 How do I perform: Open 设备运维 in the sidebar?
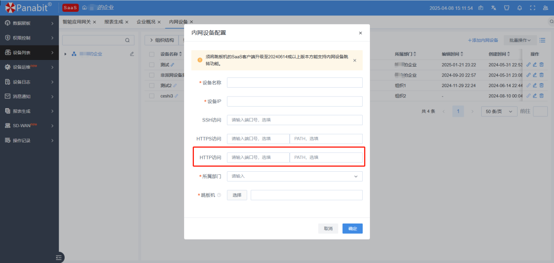point(29,67)
